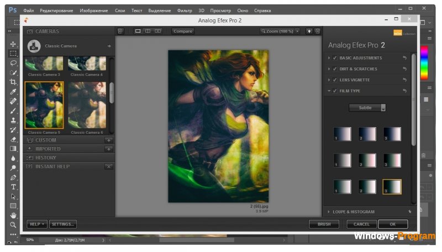Open the Фильтр menu
Image resolution: width=442 pixels, height=252 pixels.
pyautogui.click(x=185, y=11)
